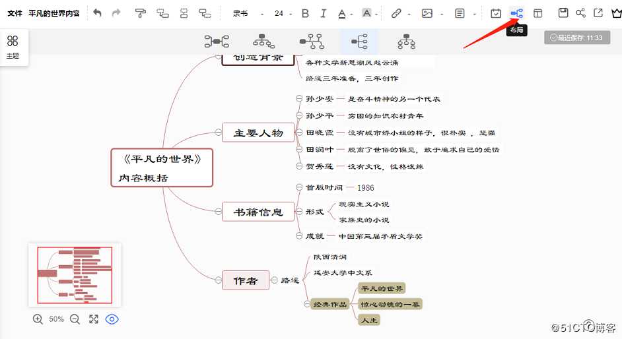622x339 pixels.
Task: Collapse the 田润叶 node
Action: (x=299, y=149)
